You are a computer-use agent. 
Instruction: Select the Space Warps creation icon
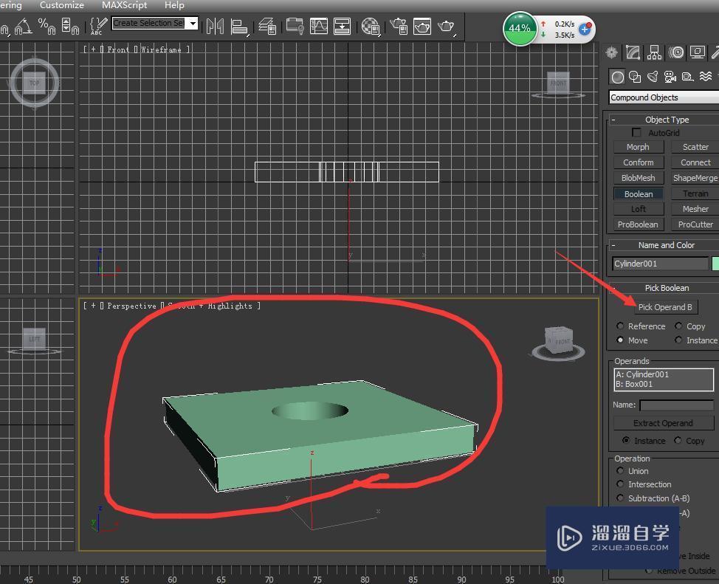(706, 77)
